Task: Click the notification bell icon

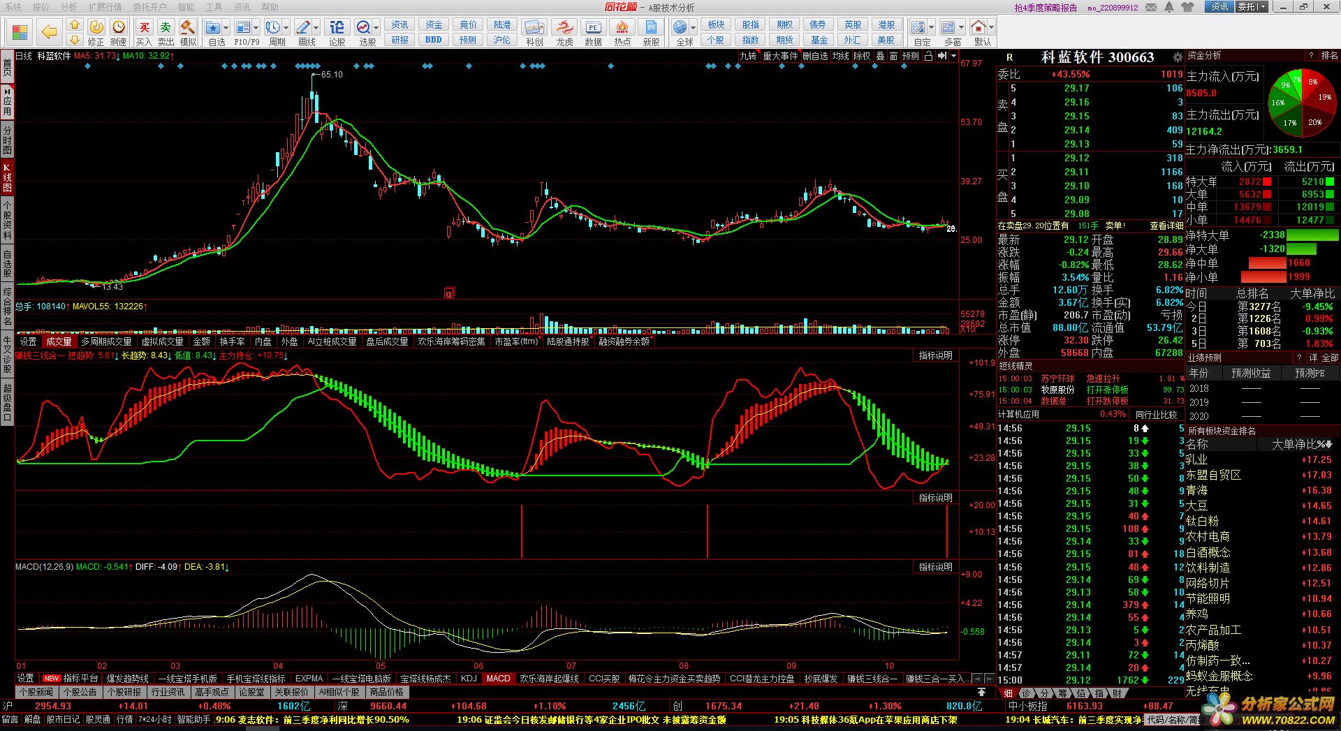Action: (1169, 7)
